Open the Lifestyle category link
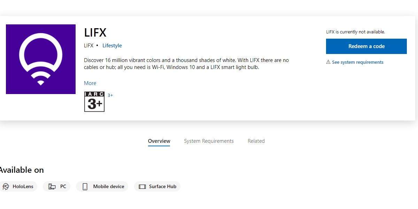The image size is (418, 209). (x=112, y=46)
